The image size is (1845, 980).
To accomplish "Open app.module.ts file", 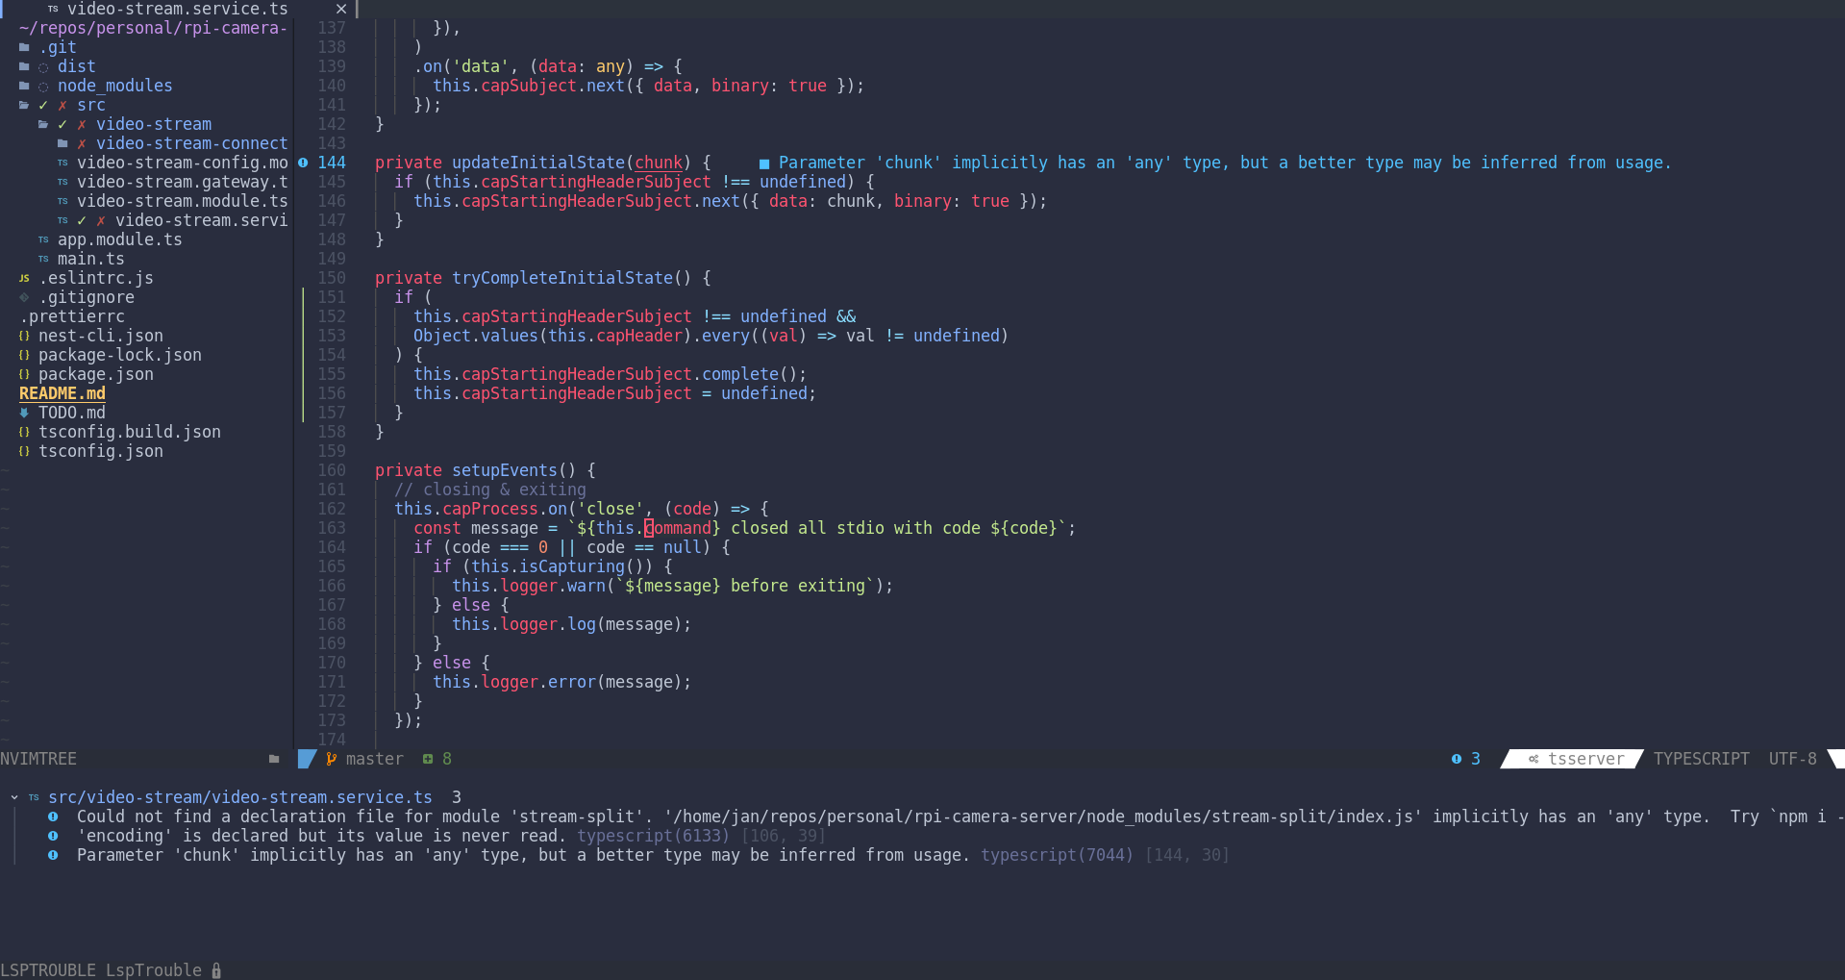I will coord(119,239).
